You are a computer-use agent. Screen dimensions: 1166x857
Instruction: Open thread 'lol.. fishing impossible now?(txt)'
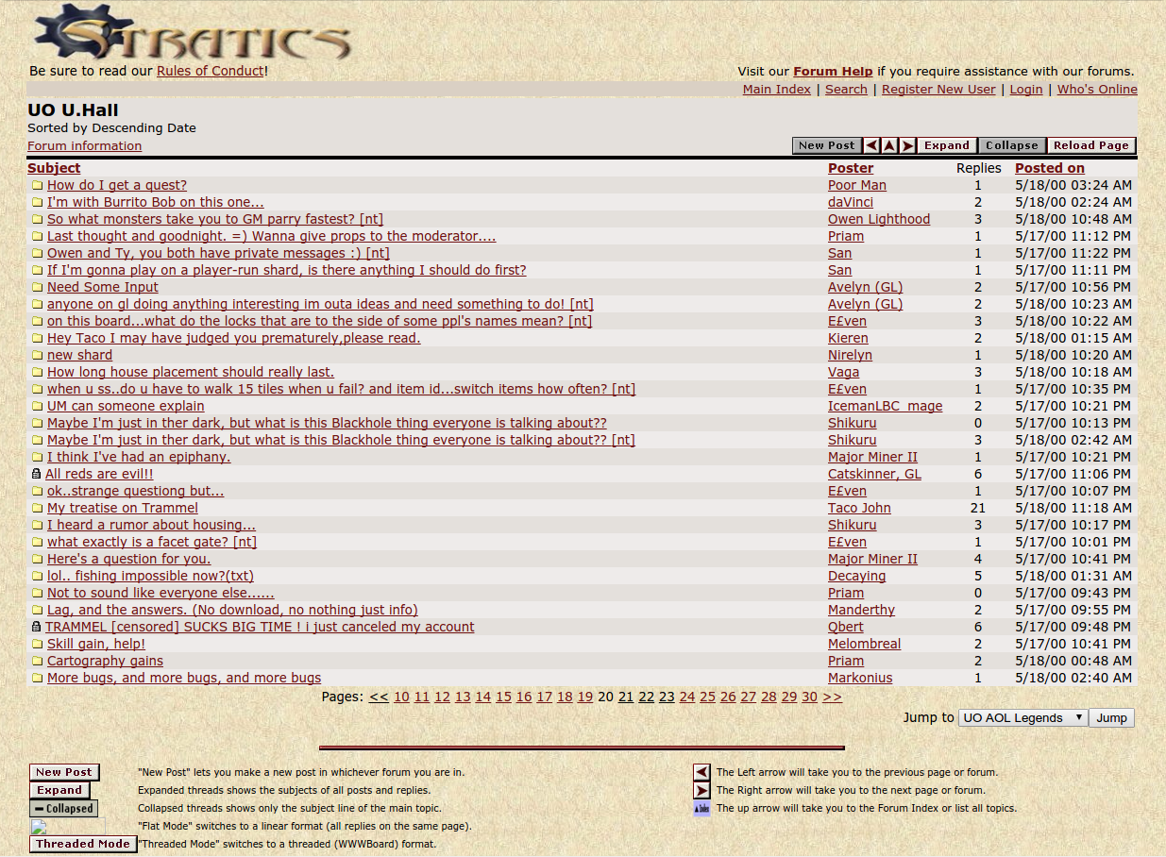[x=150, y=576]
